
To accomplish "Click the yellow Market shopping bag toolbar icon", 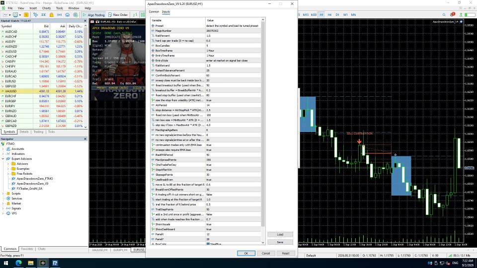I will pos(51,14).
